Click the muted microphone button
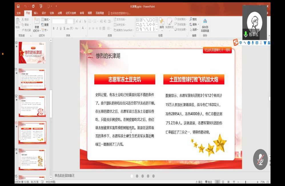Image resolution: width=285 pixels, height=186 pixels. tap(260, 159)
